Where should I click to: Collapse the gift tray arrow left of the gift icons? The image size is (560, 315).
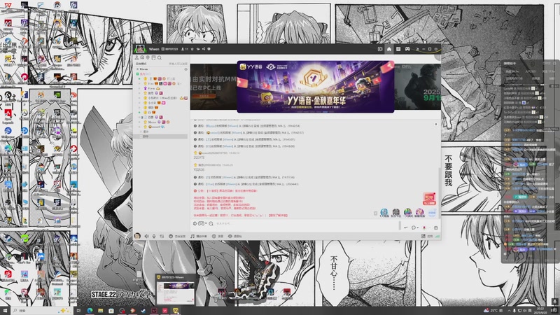click(x=375, y=213)
